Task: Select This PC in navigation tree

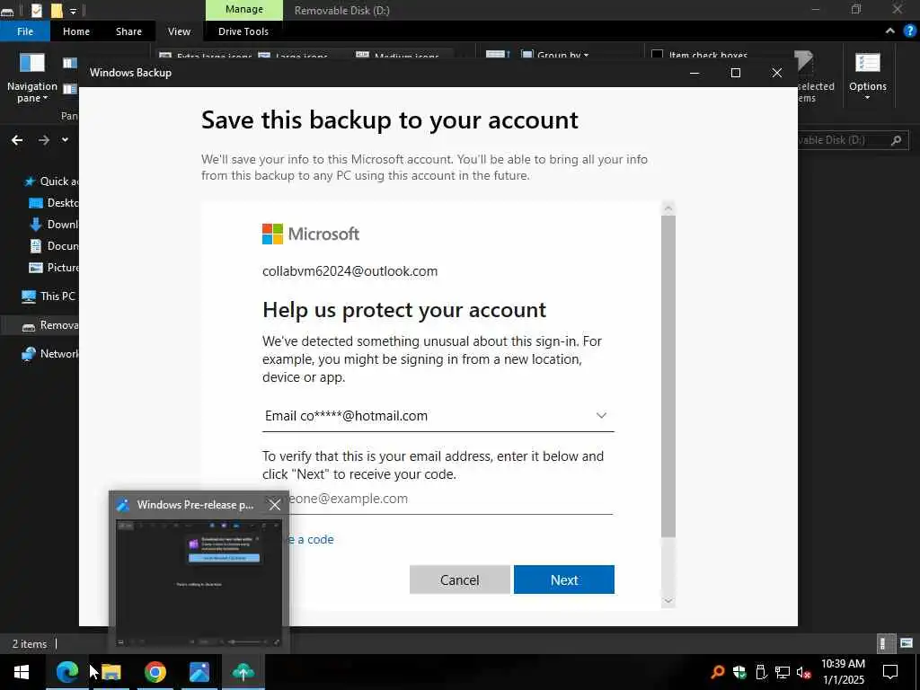Action: (49, 296)
